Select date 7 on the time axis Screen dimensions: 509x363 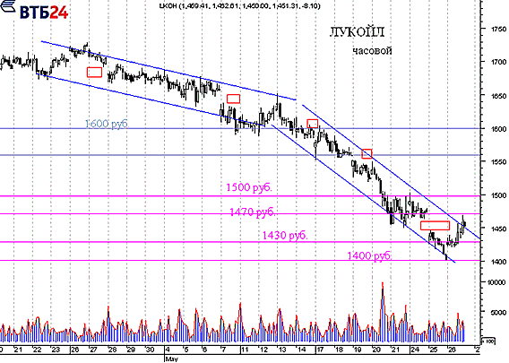point(223,350)
